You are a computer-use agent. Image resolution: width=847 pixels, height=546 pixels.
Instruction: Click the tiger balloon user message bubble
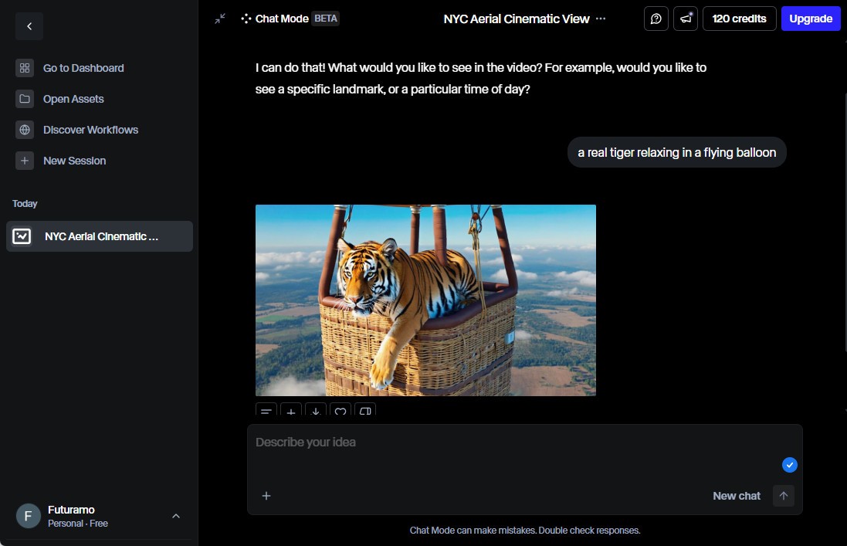tap(677, 152)
